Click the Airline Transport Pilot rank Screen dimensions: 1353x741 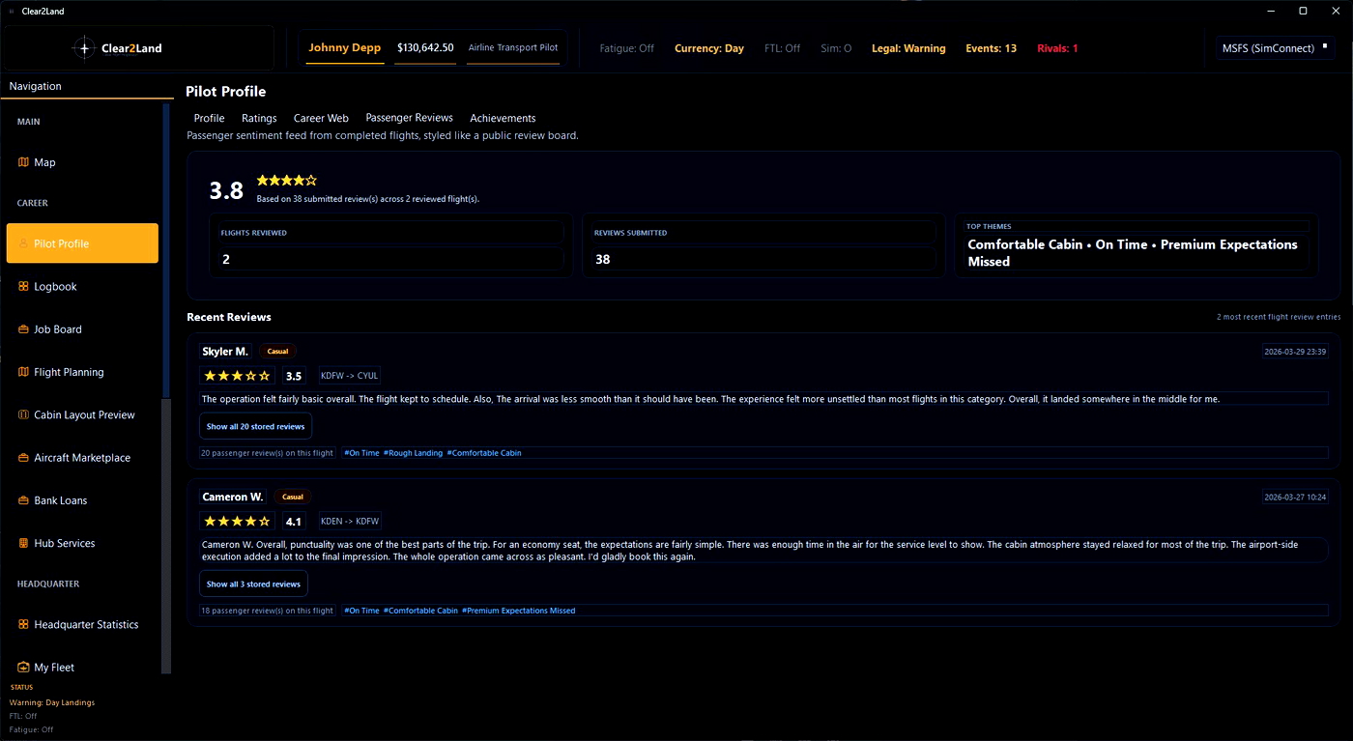[x=513, y=47]
